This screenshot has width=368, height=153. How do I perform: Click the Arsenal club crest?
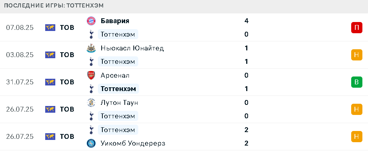point(91,75)
